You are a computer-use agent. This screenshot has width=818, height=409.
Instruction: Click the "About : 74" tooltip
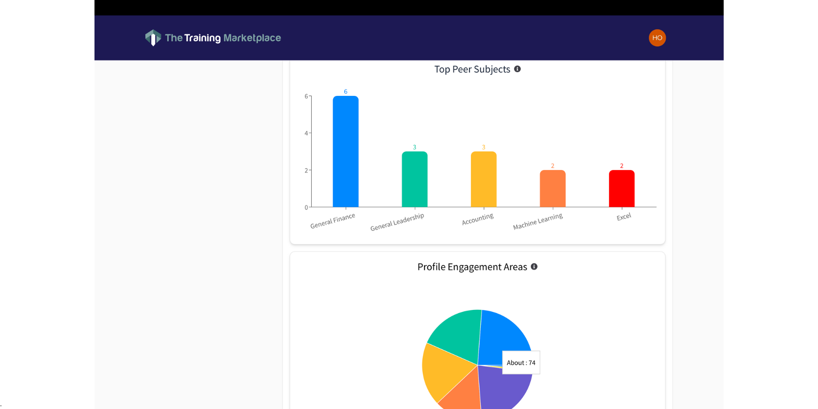tap(521, 363)
